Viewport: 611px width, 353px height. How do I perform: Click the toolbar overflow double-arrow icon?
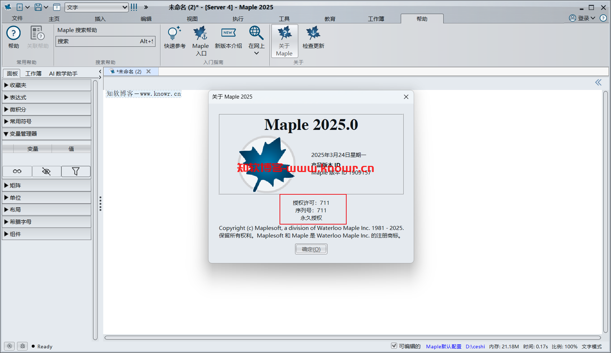pos(146,7)
